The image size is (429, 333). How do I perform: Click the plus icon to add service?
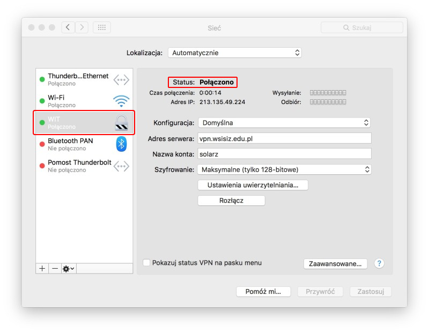point(42,268)
